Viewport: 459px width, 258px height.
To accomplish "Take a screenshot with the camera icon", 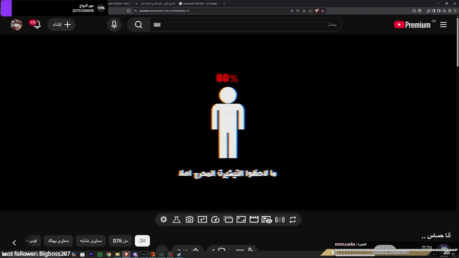I will (x=189, y=220).
